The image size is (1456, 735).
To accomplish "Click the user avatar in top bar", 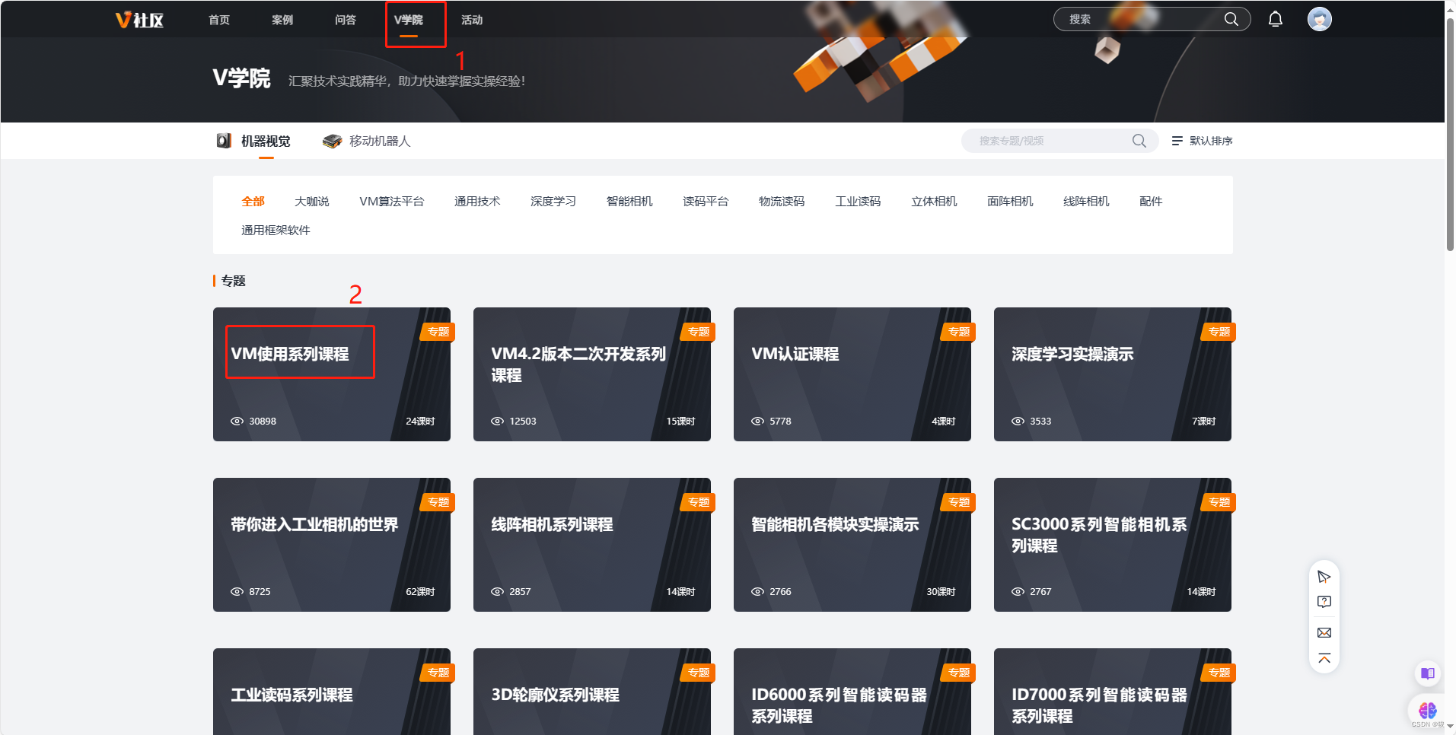I will click(1321, 19).
